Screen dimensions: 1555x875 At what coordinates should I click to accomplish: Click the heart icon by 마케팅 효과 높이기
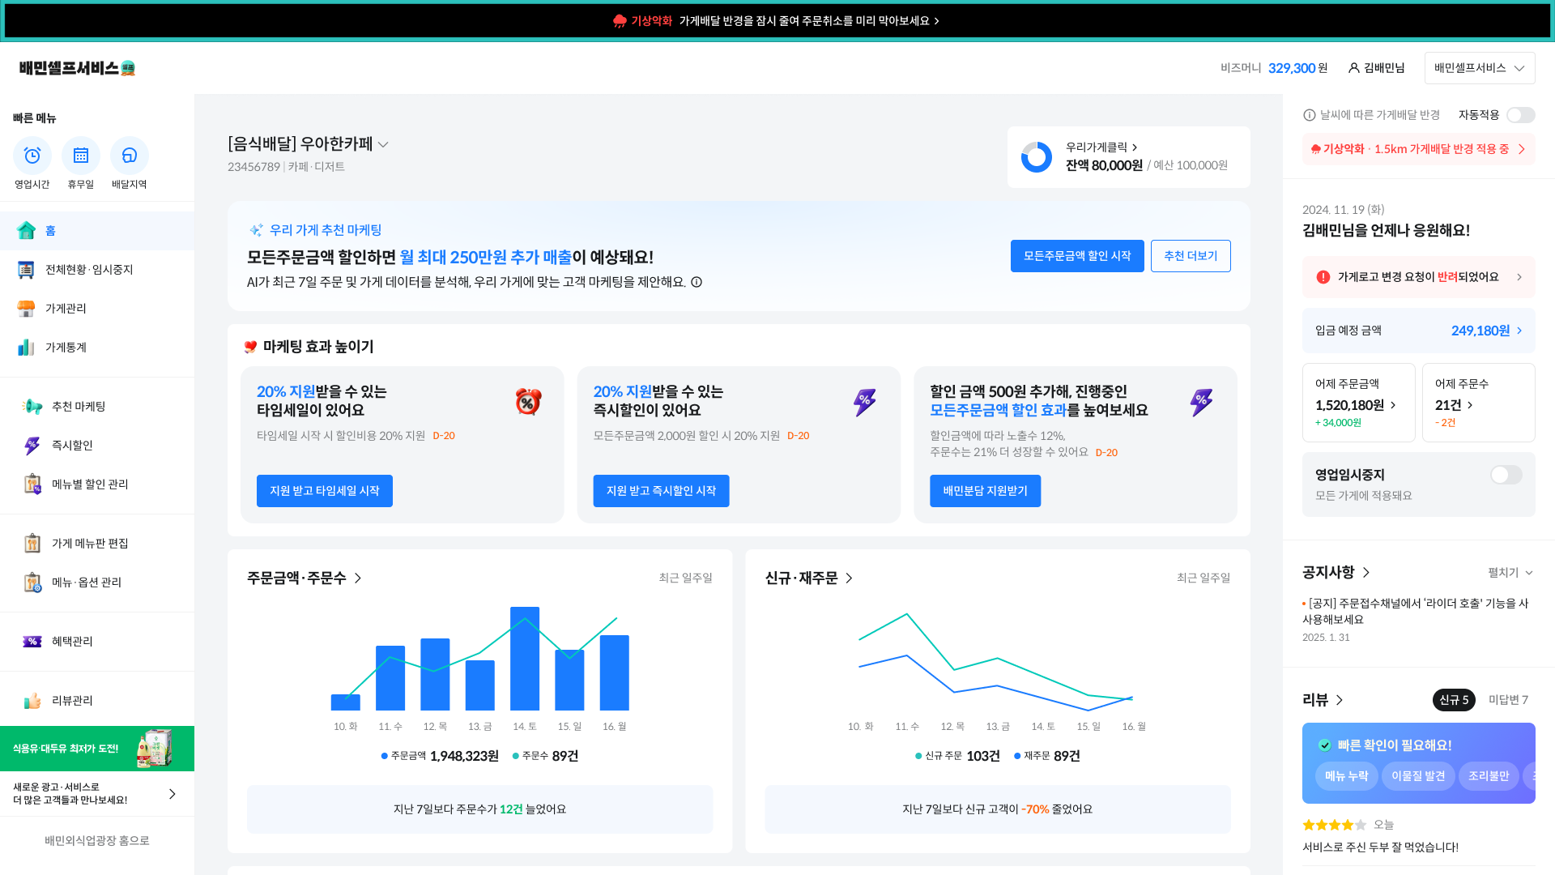tap(250, 347)
